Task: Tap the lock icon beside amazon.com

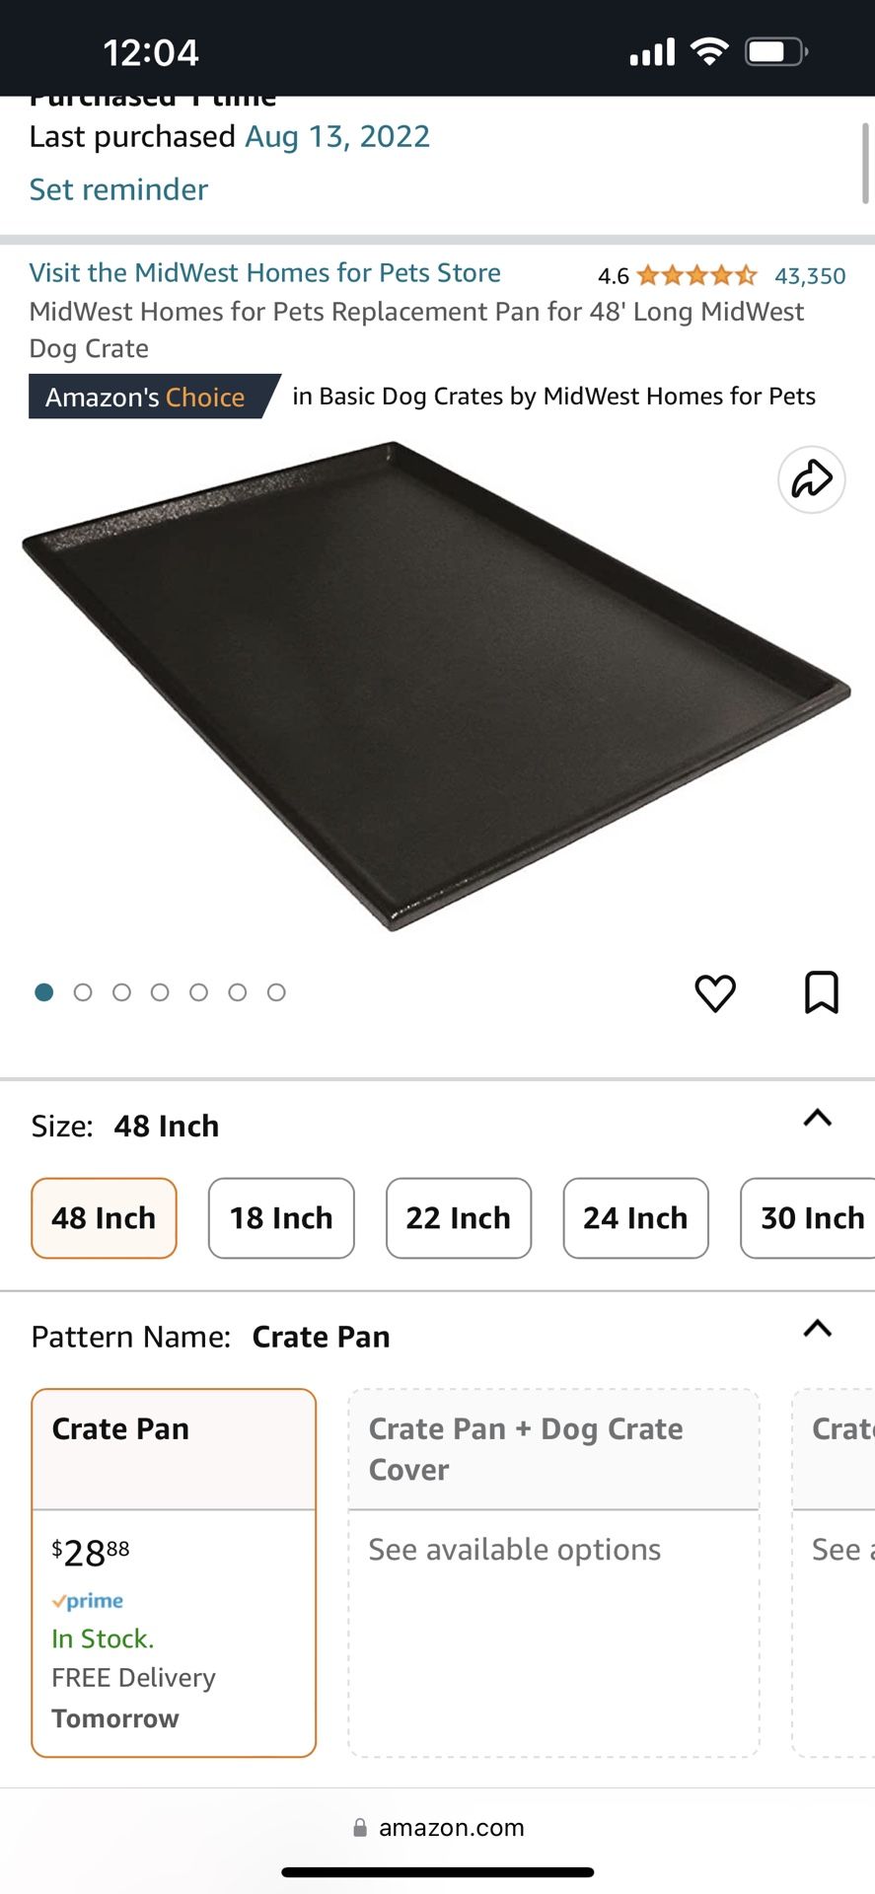Action: click(360, 1827)
